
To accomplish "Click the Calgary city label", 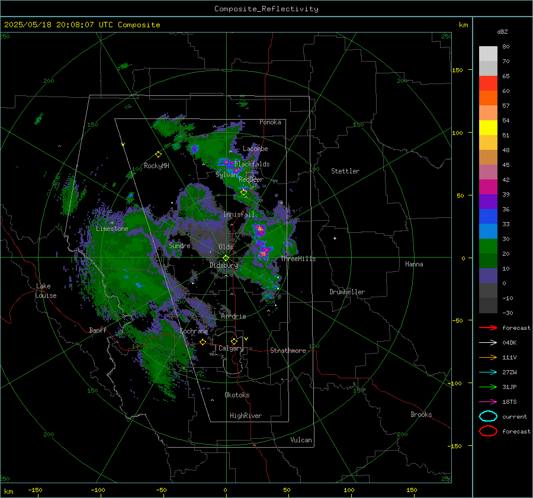I will click(231, 348).
